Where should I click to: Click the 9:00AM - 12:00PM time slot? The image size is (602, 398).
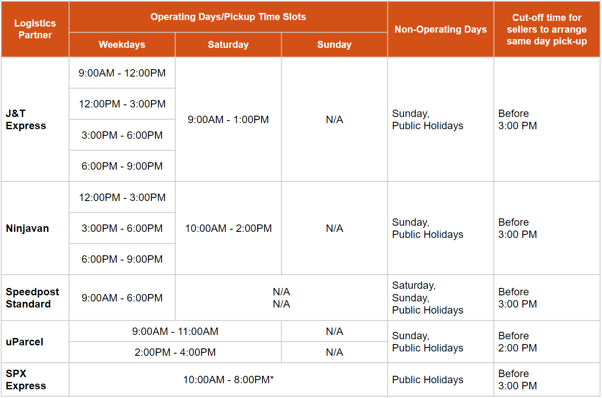click(122, 73)
